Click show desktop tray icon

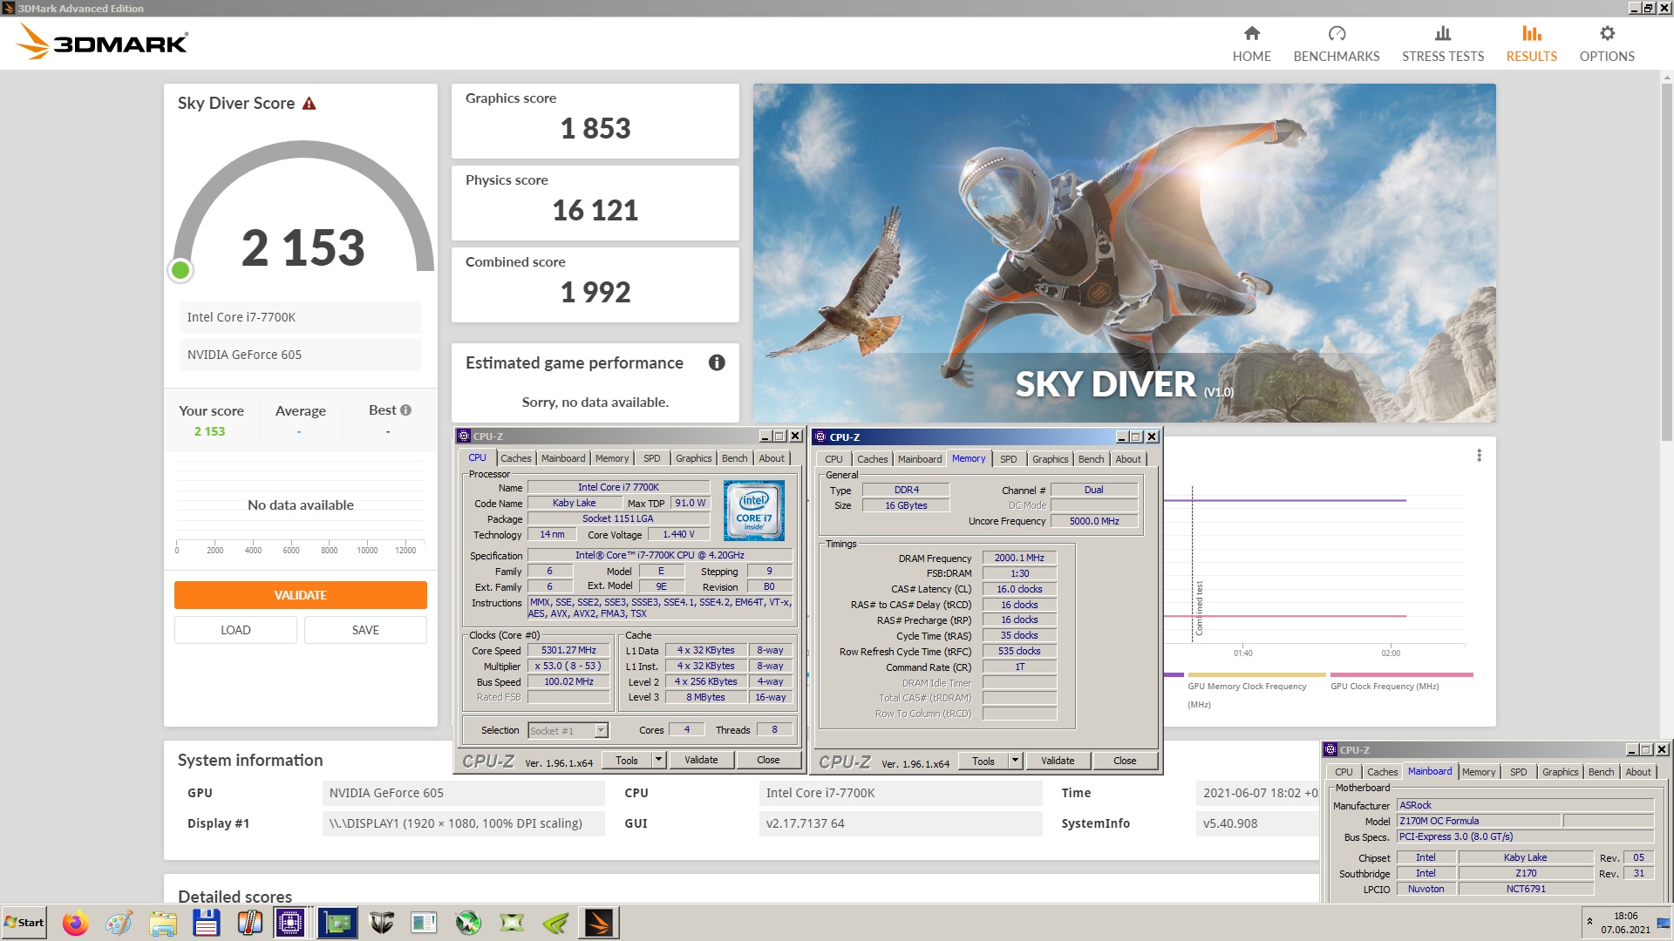1664,923
